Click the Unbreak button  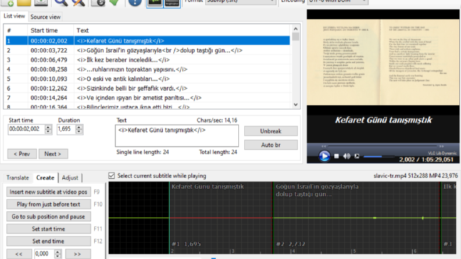(x=271, y=131)
